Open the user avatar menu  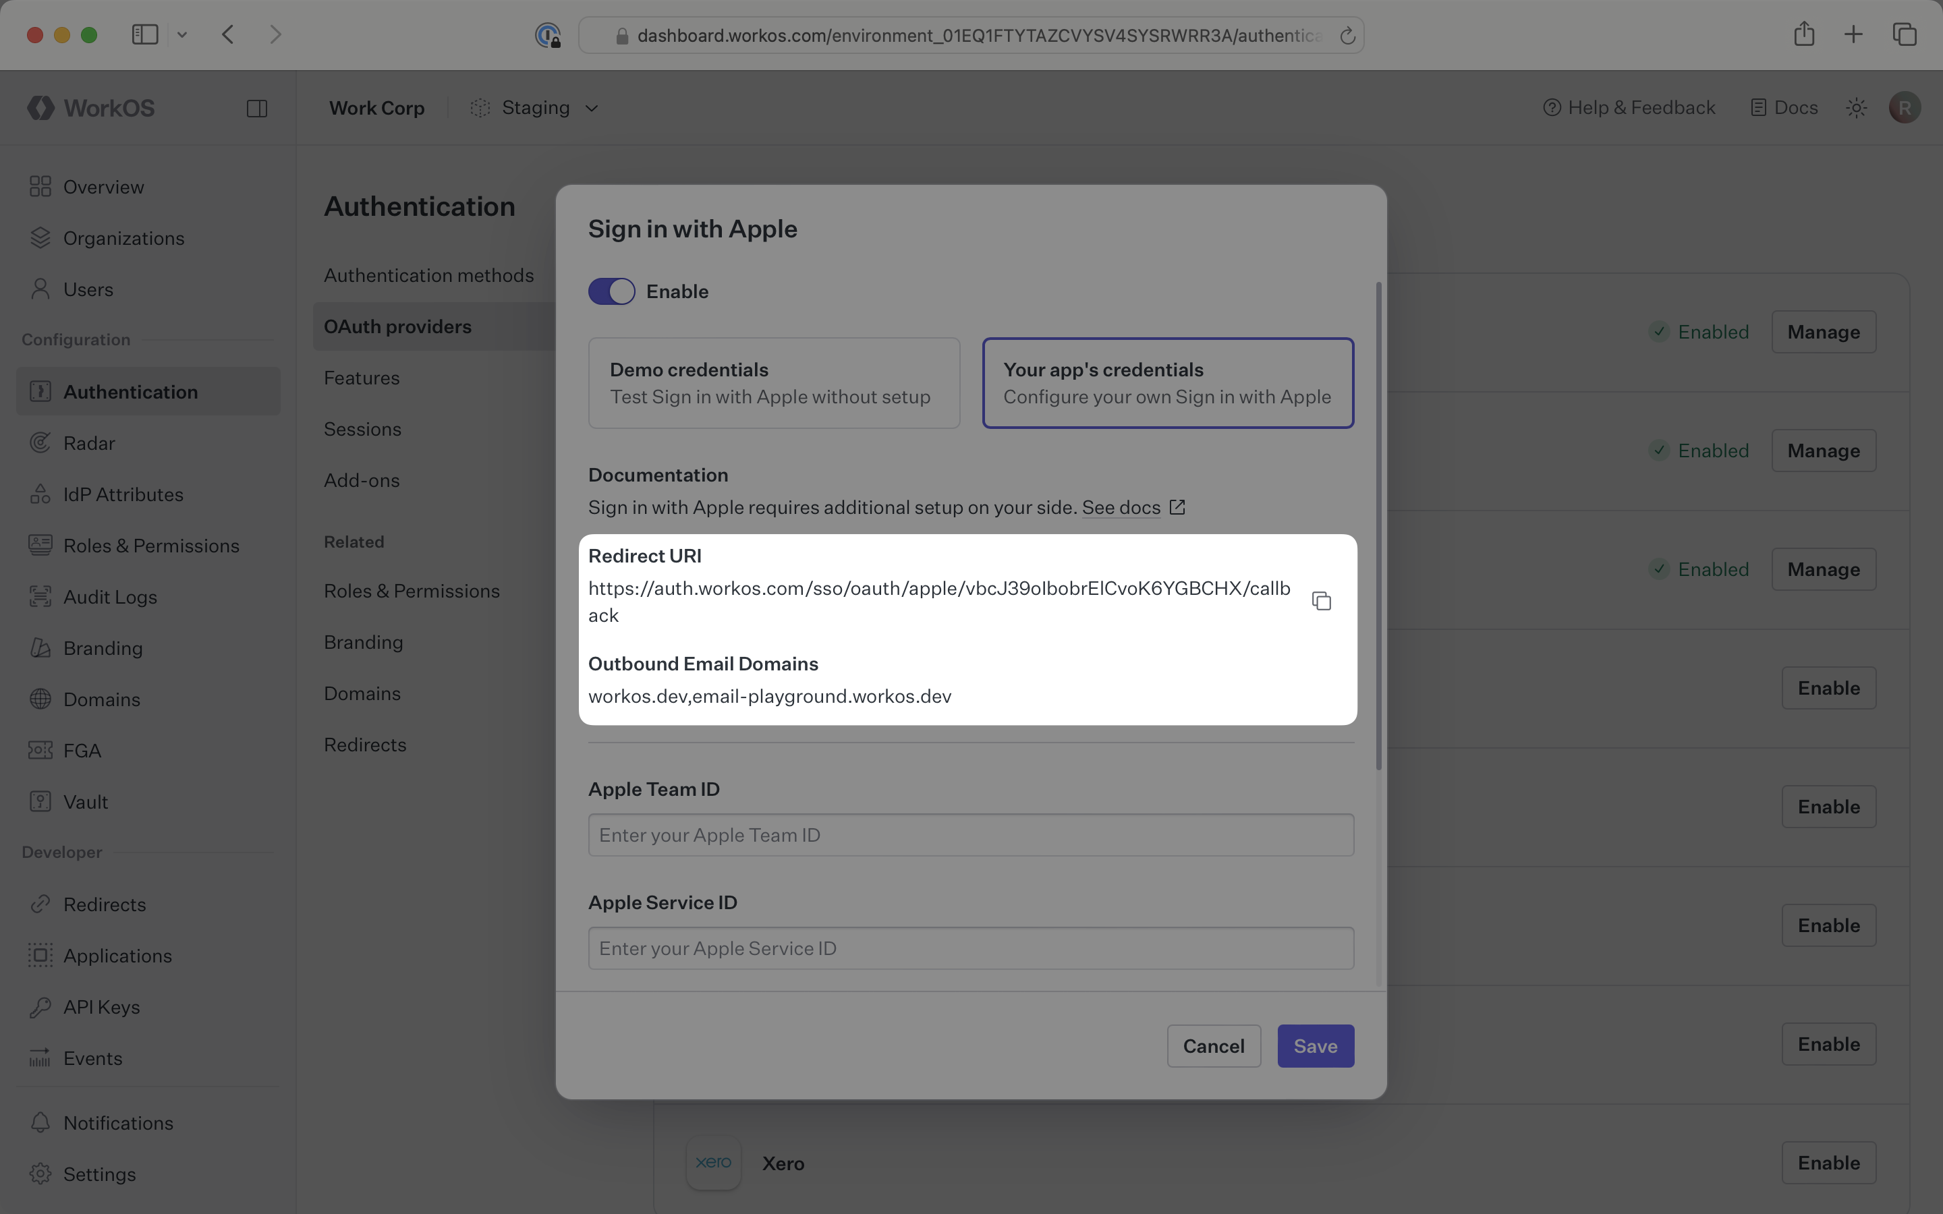tap(1904, 108)
